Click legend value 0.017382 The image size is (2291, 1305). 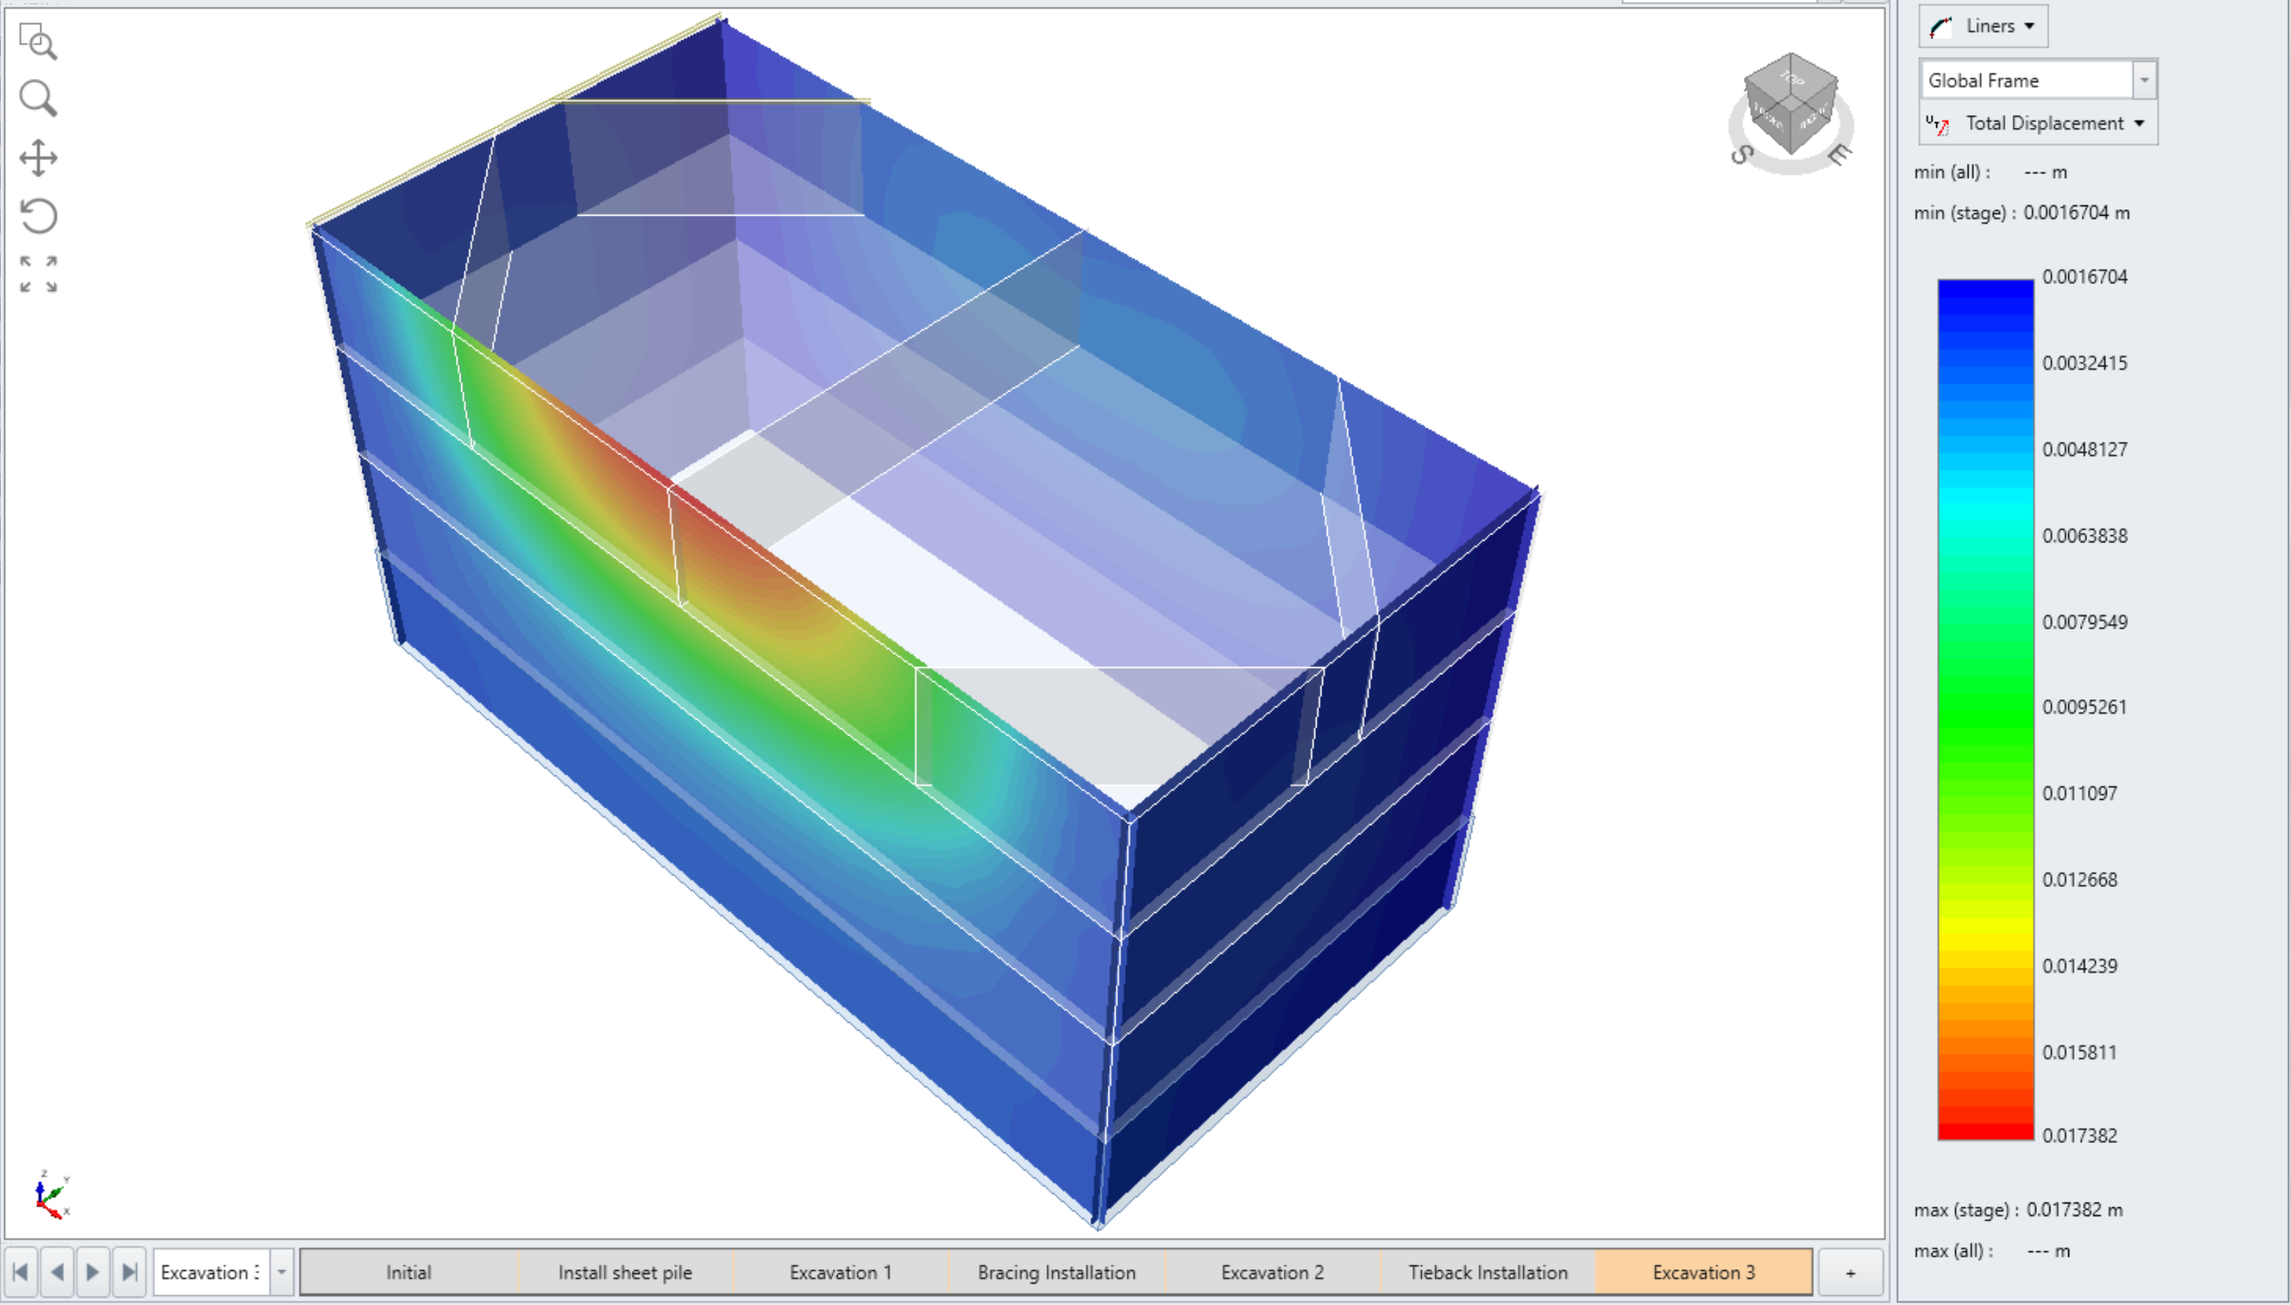click(2079, 1135)
